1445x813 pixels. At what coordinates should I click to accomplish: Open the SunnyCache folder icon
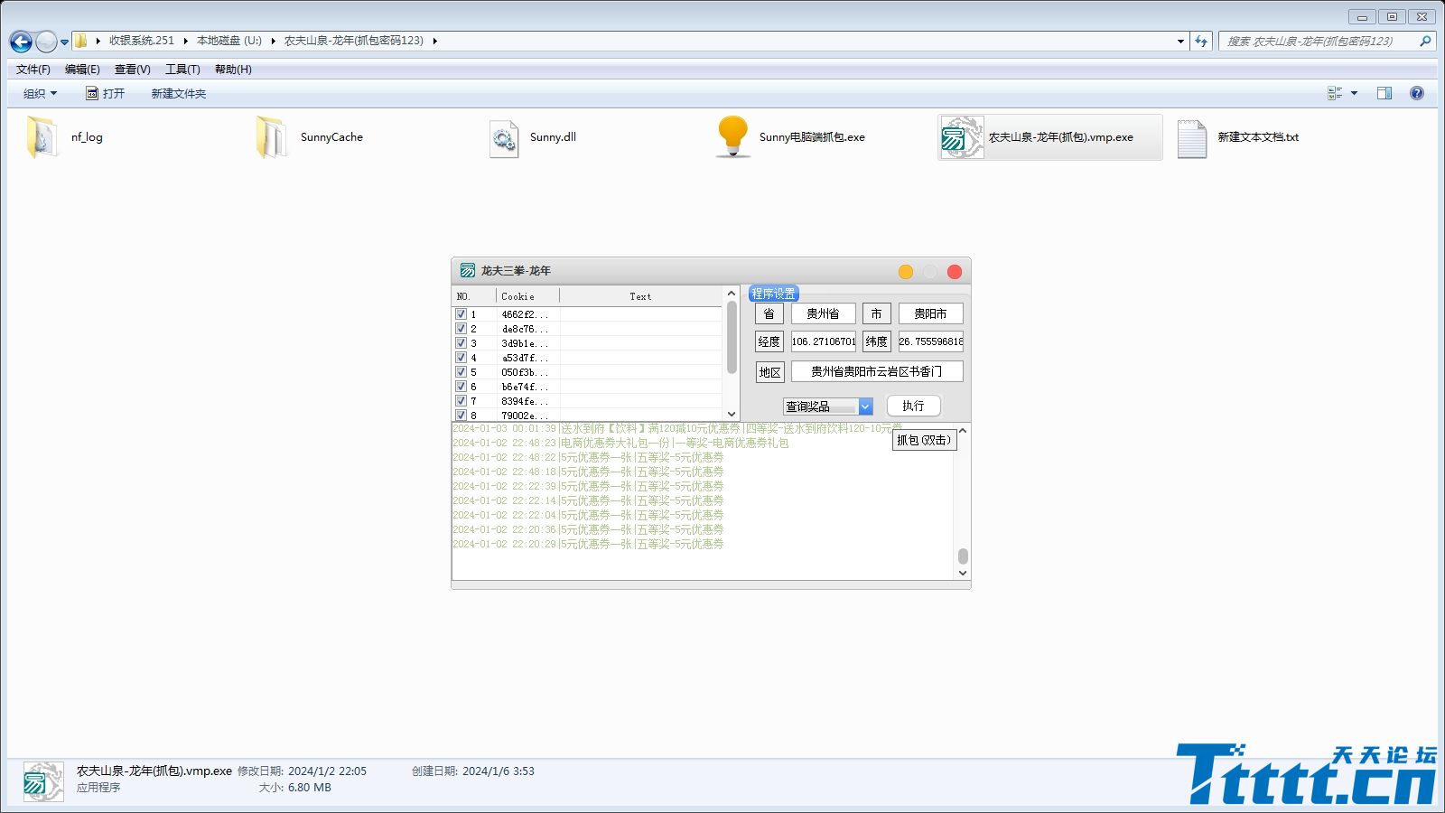(271, 137)
